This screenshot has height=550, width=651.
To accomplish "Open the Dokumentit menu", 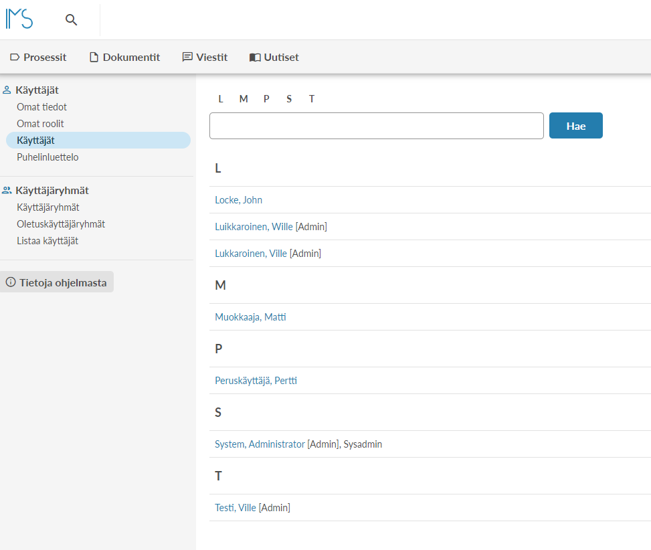I will (x=124, y=58).
